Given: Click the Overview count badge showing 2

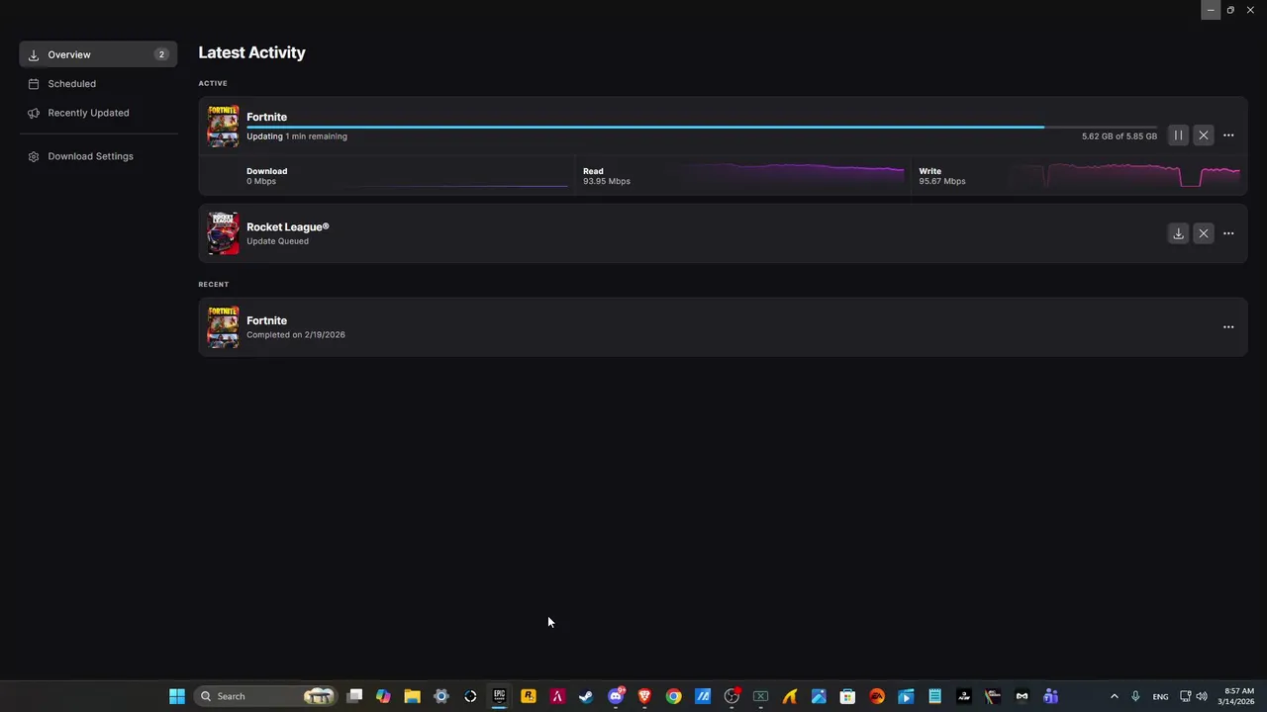Looking at the screenshot, I should (x=161, y=54).
